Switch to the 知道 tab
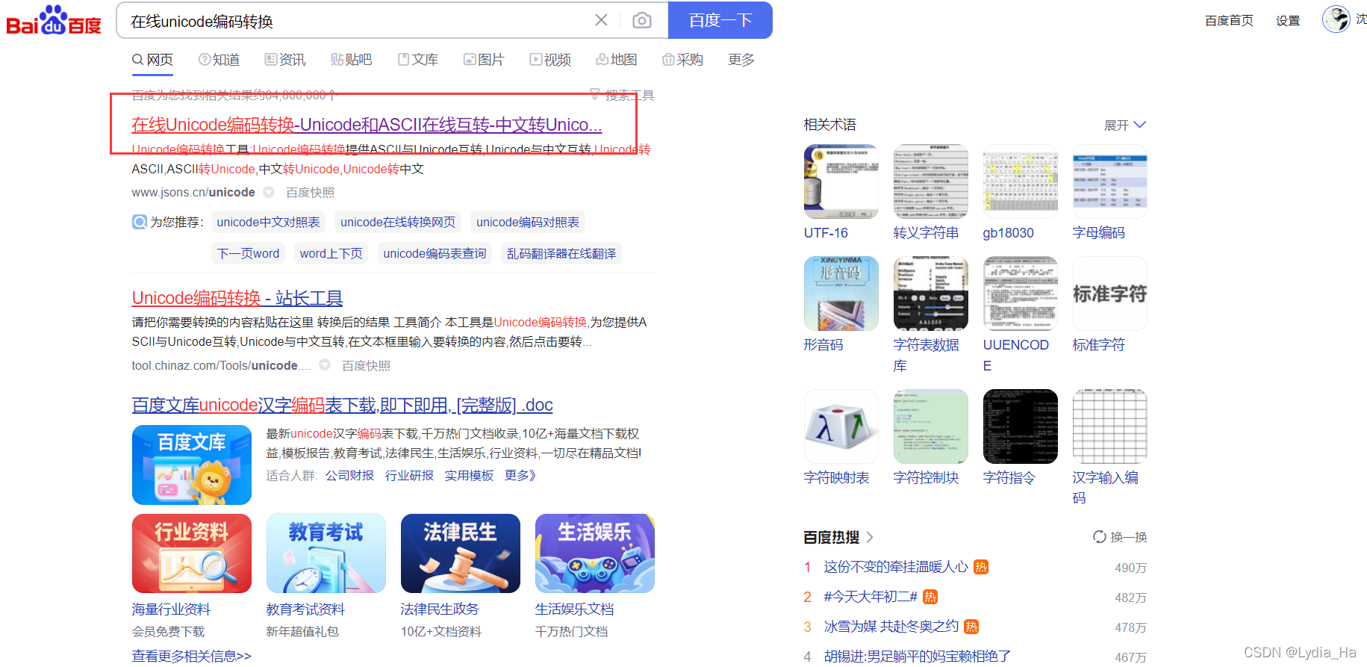This screenshot has height=667, width=1367. (219, 60)
